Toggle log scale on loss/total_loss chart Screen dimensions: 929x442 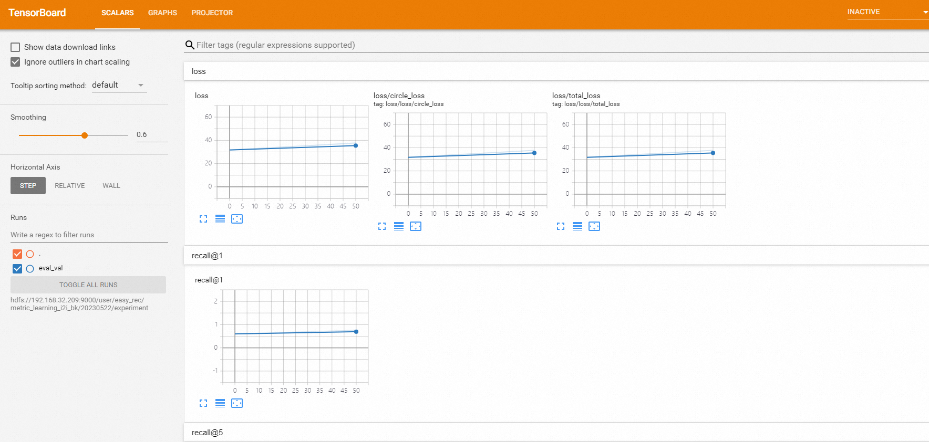(x=577, y=226)
